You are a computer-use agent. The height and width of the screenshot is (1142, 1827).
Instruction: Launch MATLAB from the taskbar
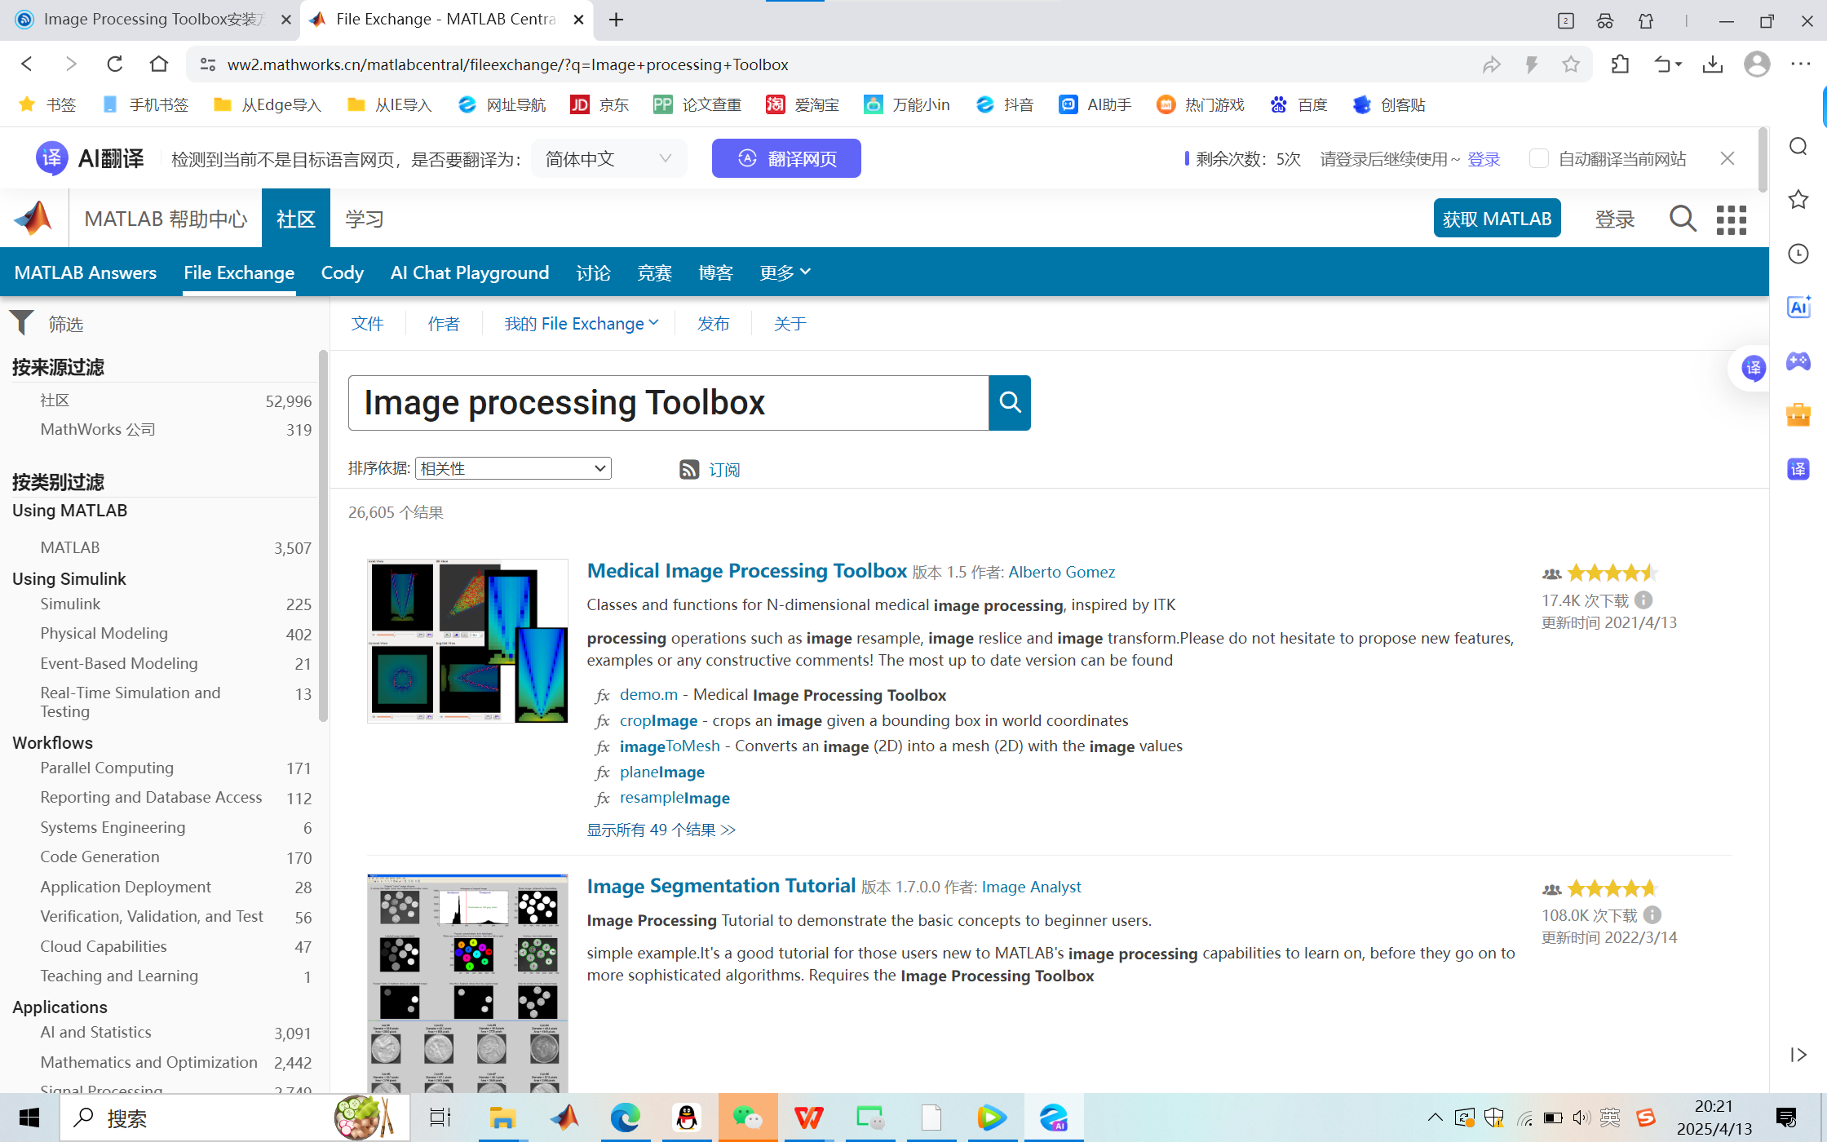pyautogui.click(x=564, y=1117)
